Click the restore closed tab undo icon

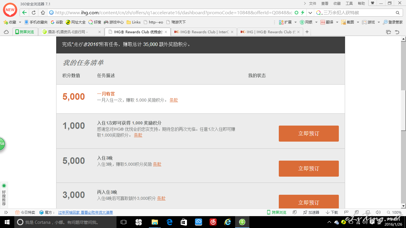pos(397,32)
